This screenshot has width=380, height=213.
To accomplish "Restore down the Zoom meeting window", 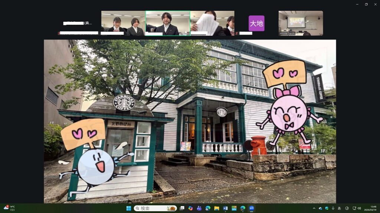I will [366, 4].
